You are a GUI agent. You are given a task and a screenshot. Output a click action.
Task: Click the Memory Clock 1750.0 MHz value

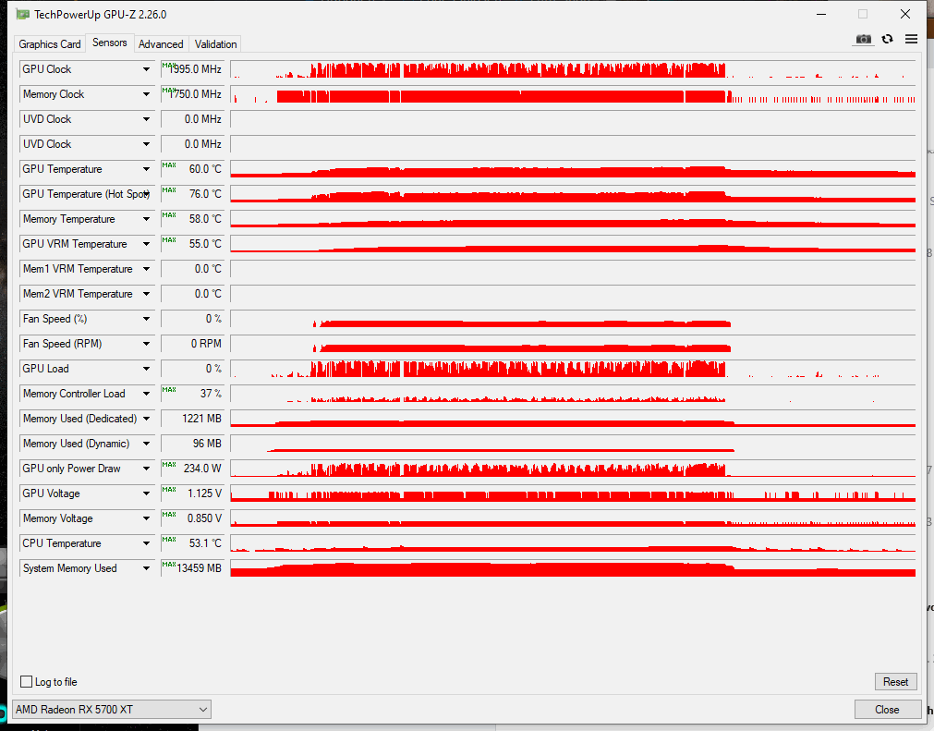[192, 94]
